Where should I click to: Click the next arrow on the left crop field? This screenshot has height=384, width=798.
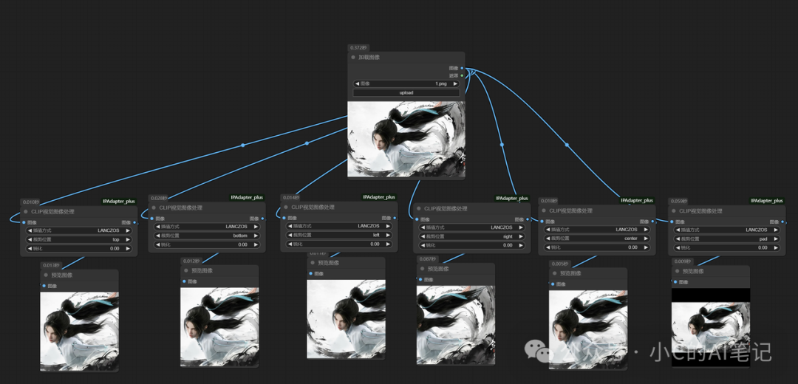[x=388, y=235]
